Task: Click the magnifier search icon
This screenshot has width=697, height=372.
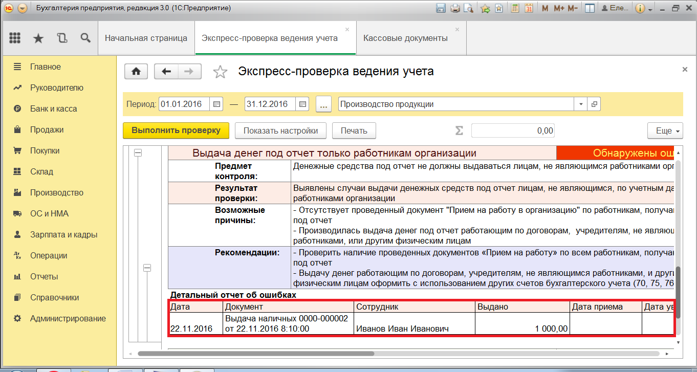Action: tap(85, 38)
